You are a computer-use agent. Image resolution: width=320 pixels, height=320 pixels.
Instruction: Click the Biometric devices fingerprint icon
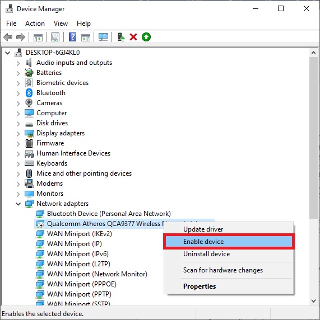coord(29,83)
